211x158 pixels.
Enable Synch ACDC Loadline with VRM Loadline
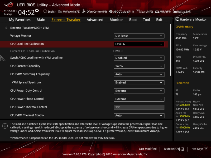click(x=139, y=58)
